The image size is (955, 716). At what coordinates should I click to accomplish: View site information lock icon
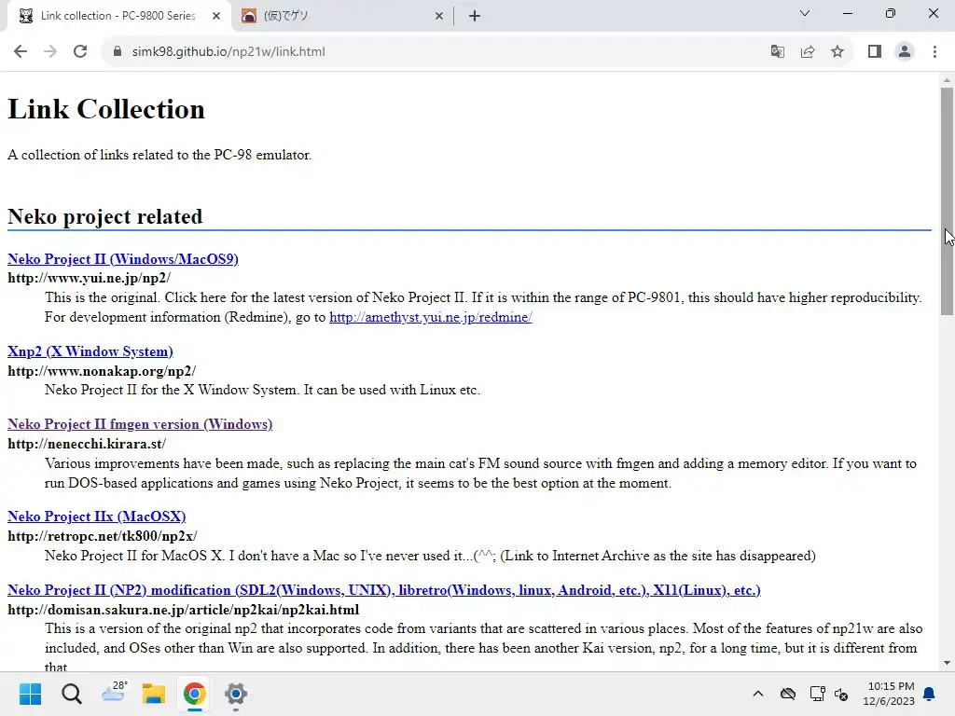pyautogui.click(x=118, y=51)
